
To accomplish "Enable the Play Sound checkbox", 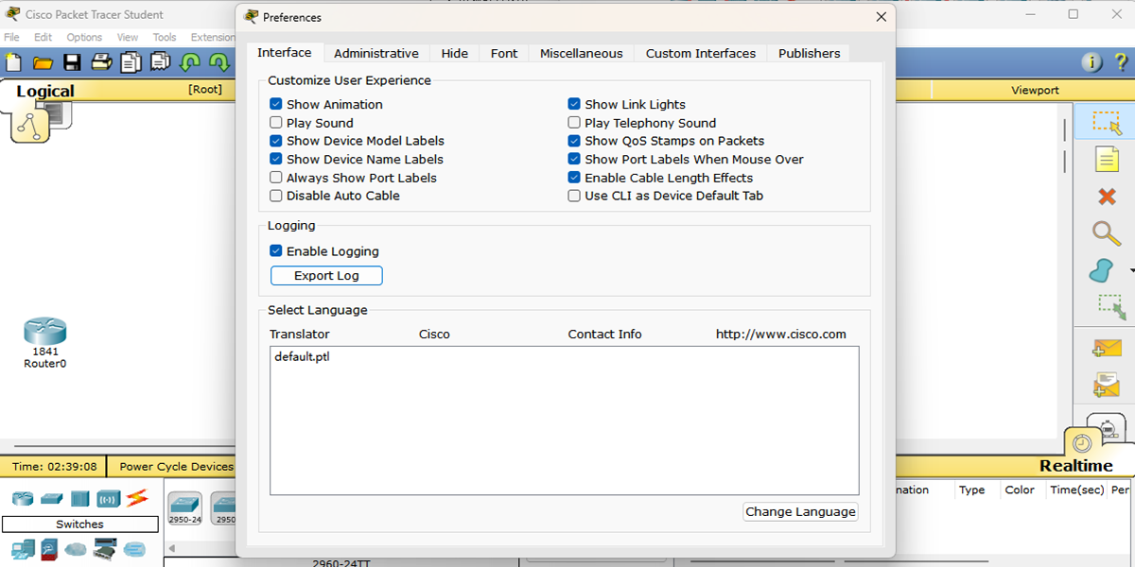I will [276, 123].
